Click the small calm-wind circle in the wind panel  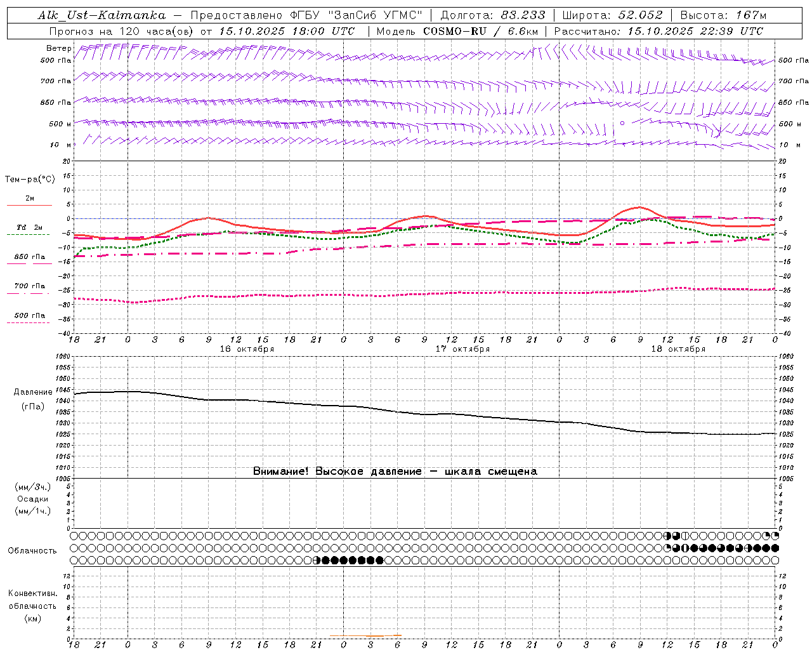[x=622, y=123]
